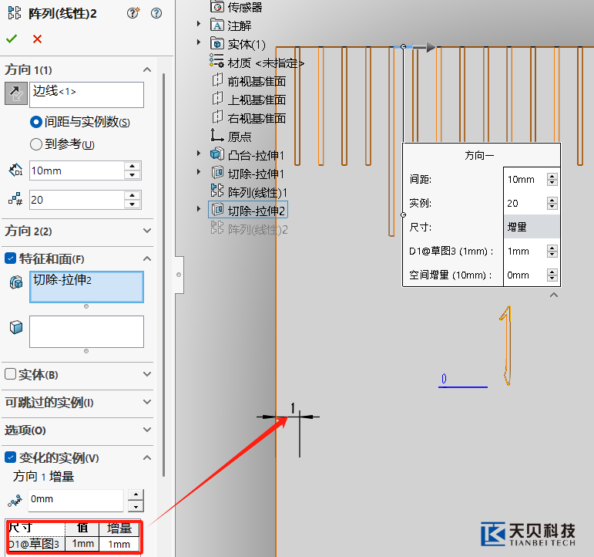
Task: Select 间距与实例数 radio option
Action: click(x=35, y=122)
